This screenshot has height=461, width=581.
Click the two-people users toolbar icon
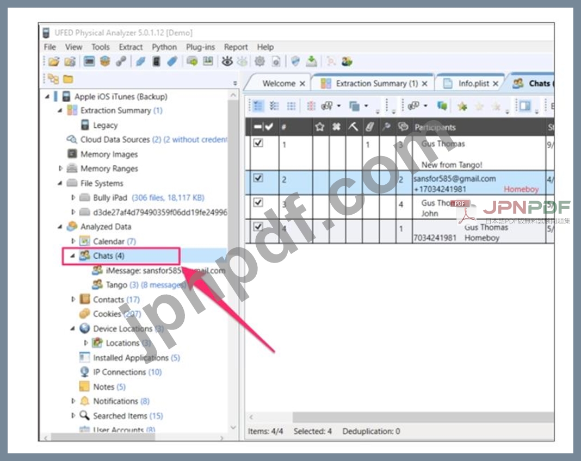pyautogui.click(x=347, y=61)
